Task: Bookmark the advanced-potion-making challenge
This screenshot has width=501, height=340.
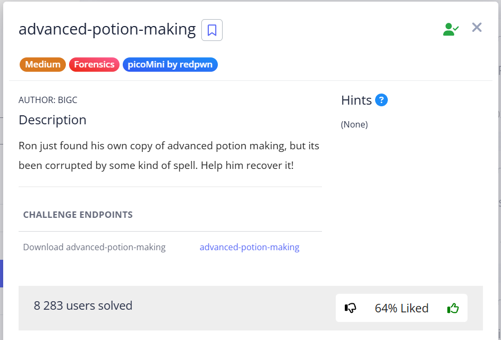Action: pyautogui.click(x=212, y=30)
